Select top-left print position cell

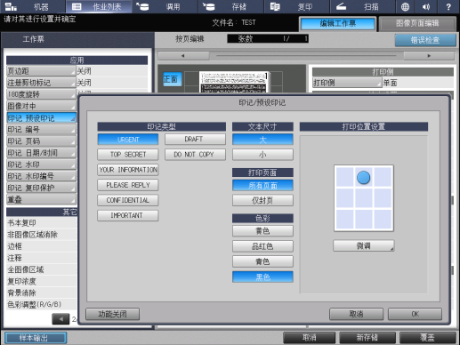click(344, 177)
